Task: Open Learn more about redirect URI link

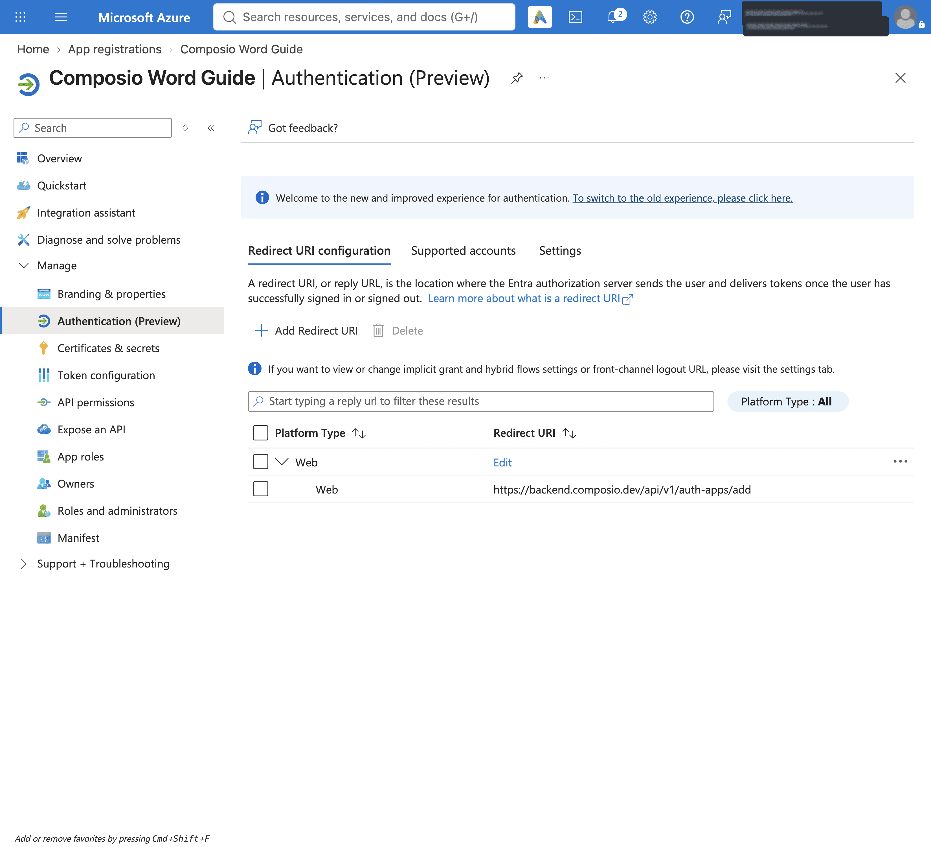Action: click(x=530, y=298)
